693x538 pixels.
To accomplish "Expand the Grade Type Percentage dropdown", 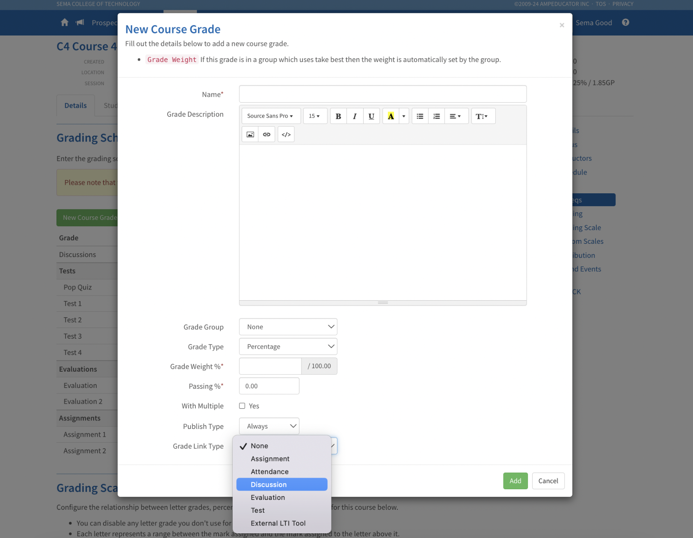I will coord(288,346).
